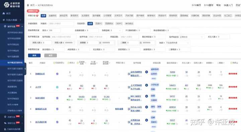Select the 汽车汽配 industry tag
The image size is (241, 132).
pos(129,15)
